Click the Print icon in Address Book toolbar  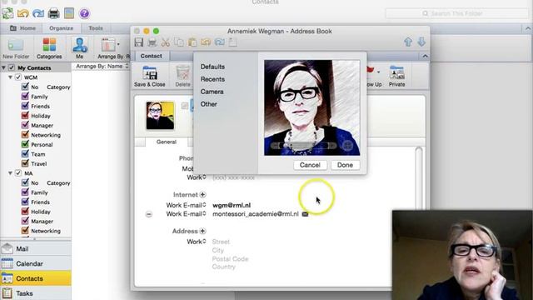click(152, 42)
